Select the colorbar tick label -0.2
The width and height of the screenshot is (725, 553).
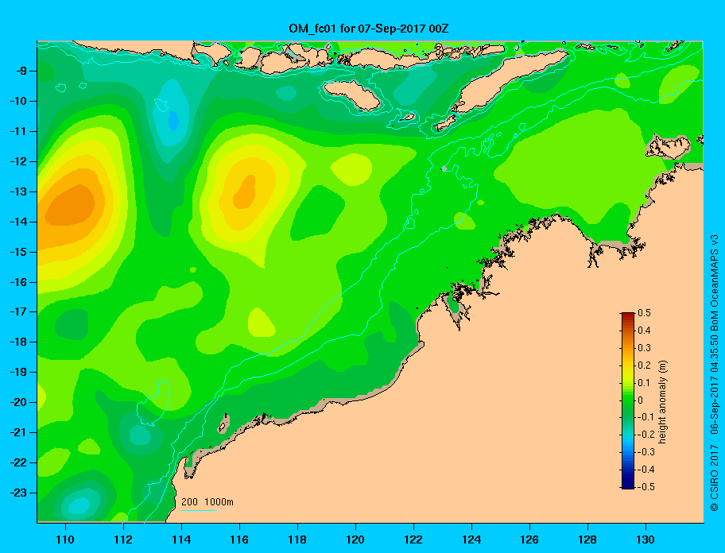coord(646,435)
